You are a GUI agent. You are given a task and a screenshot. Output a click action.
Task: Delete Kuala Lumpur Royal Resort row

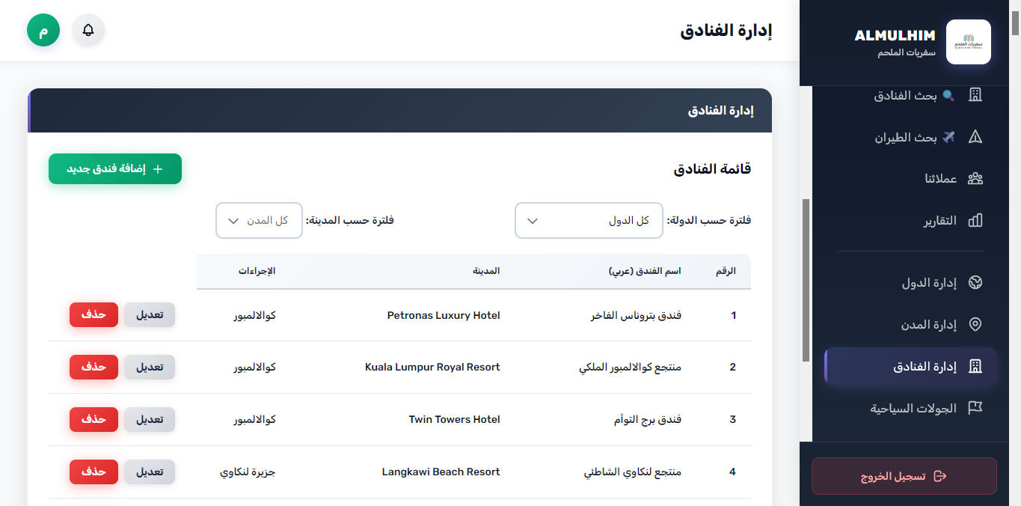tap(94, 368)
